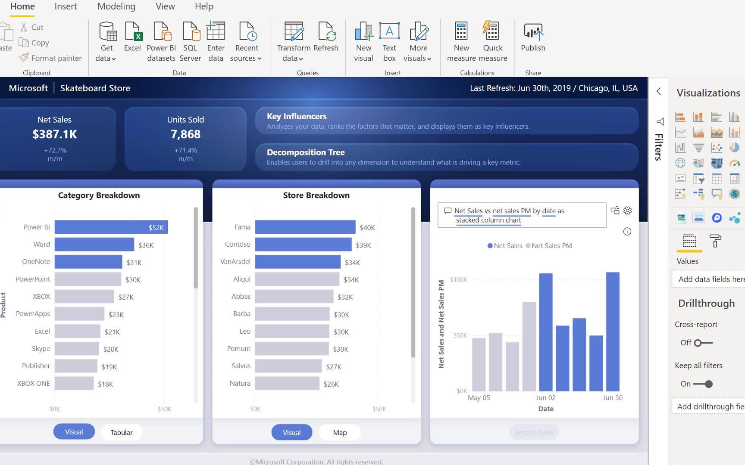The width and height of the screenshot is (745, 465).
Task: Select the Scatter chart visual
Action: (x=717, y=148)
